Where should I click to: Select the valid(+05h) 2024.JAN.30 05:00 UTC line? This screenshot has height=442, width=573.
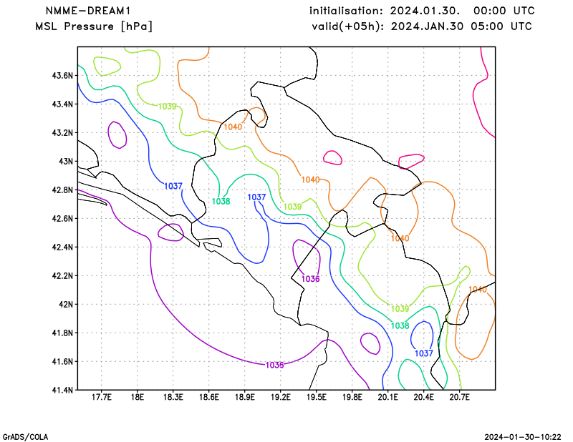[422, 26]
